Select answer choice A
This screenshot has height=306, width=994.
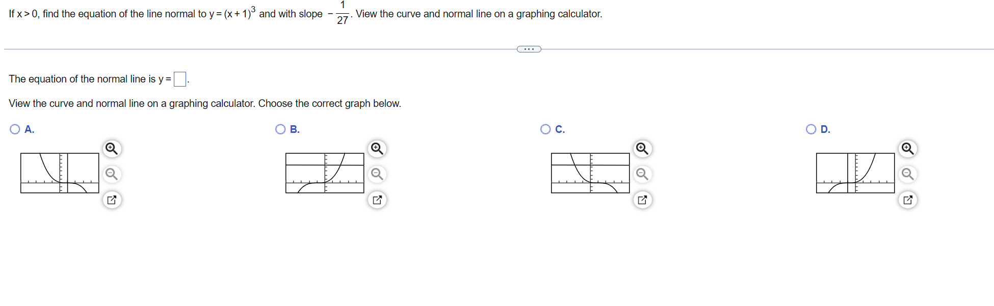pos(15,129)
